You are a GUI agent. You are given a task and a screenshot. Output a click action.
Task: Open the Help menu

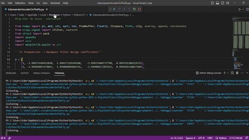tap(65, 3)
